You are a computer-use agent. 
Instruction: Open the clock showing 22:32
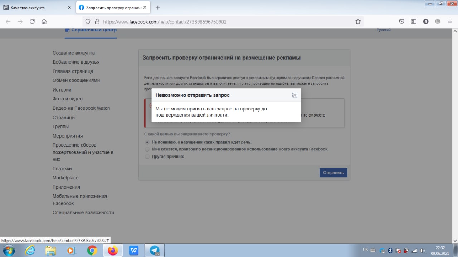[x=440, y=251]
